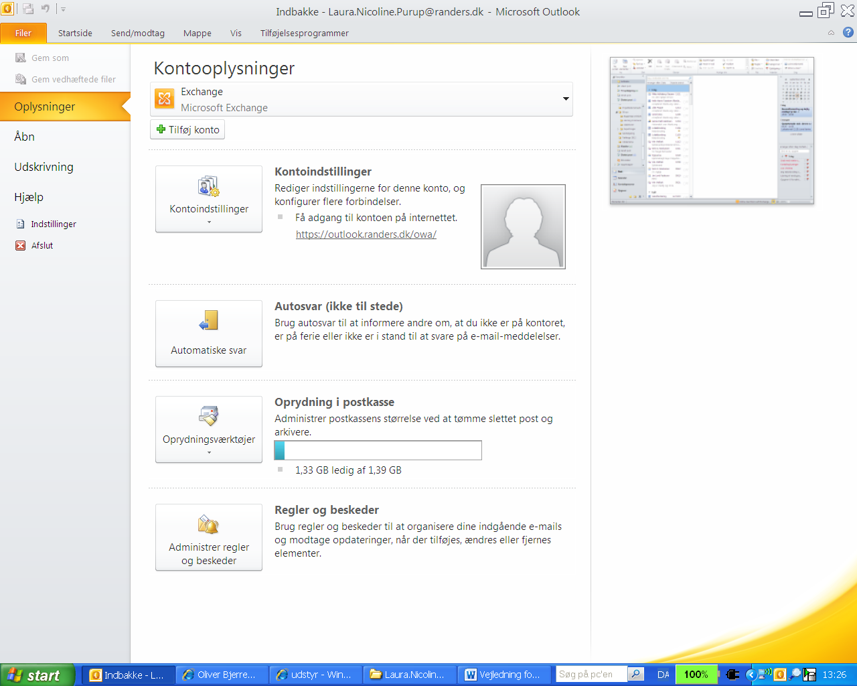
Task: Switch to the Startside ribbon tab
Action: click(x=75, y=33)
